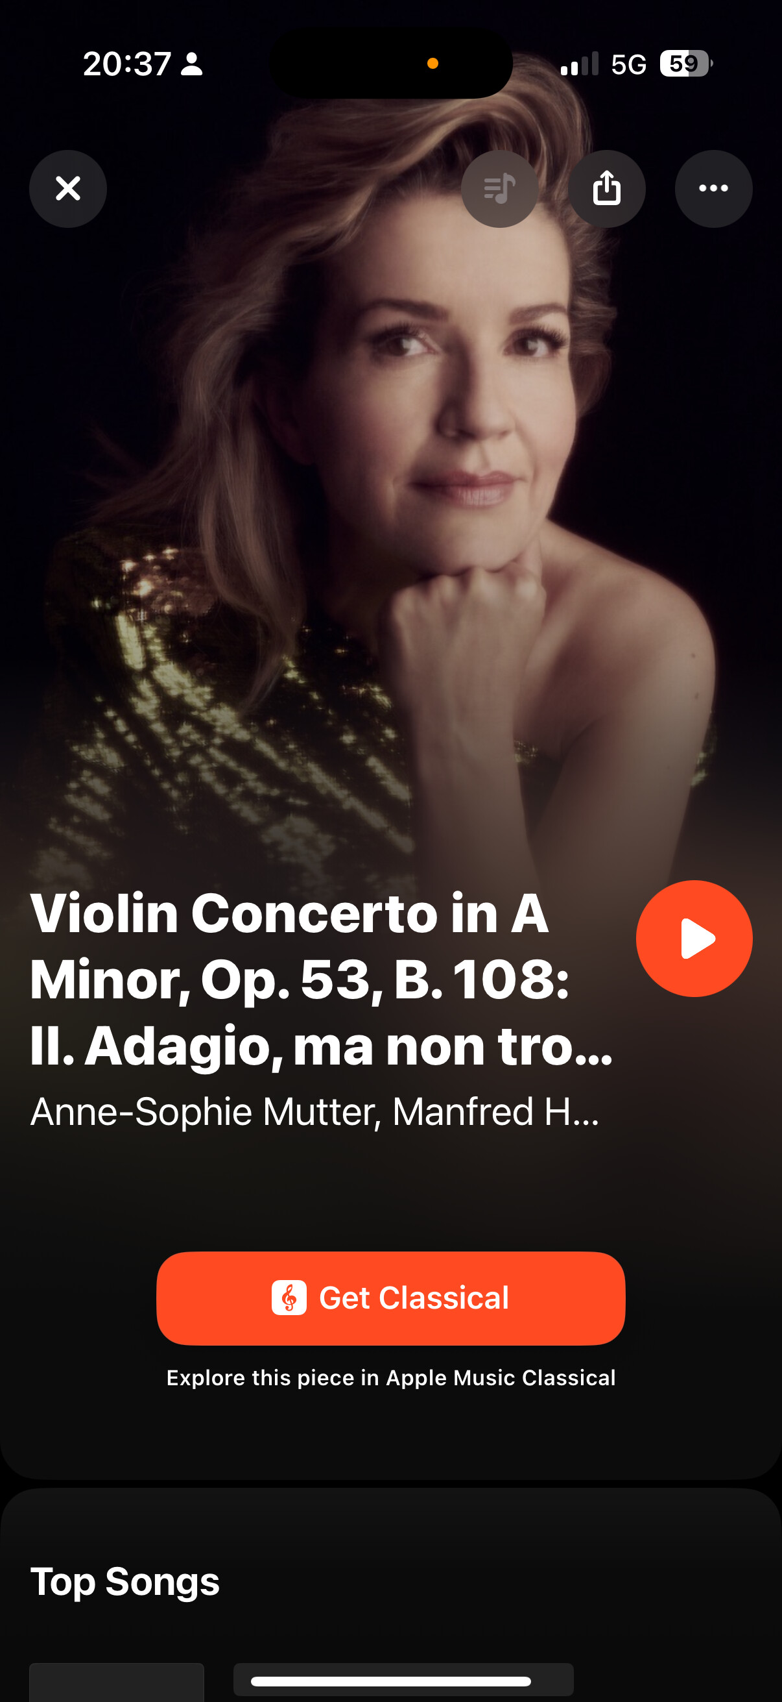Tap Explore this piece in Apple Music Classical
782x1702 pixels.
coord(390,1378)
